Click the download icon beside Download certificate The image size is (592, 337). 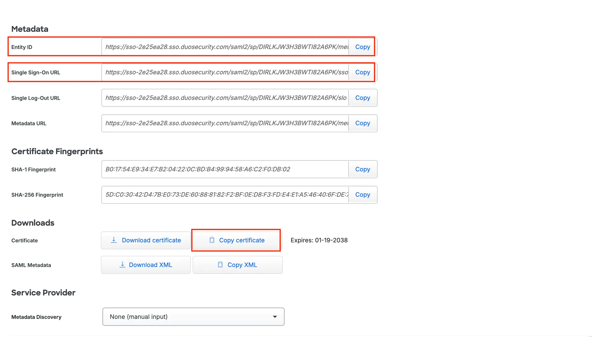point(114,240)
